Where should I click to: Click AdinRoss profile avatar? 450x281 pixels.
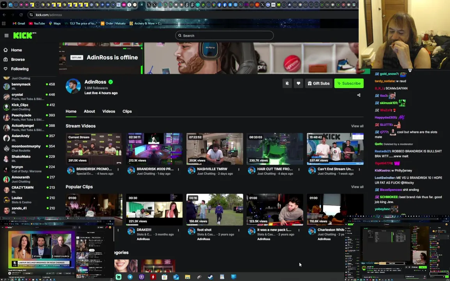coord(73,86)
